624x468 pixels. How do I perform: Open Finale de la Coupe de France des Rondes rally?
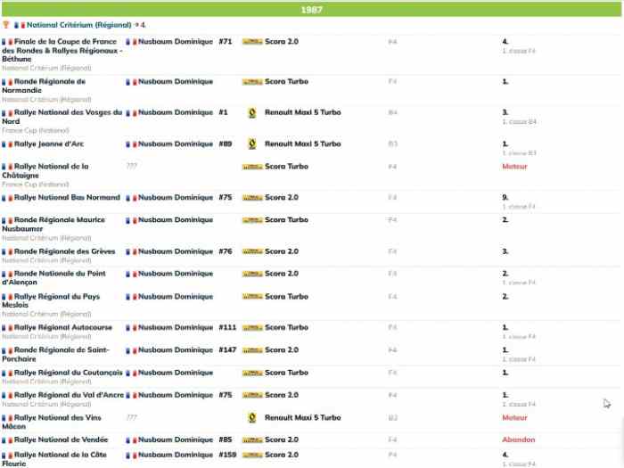(62, 50)
